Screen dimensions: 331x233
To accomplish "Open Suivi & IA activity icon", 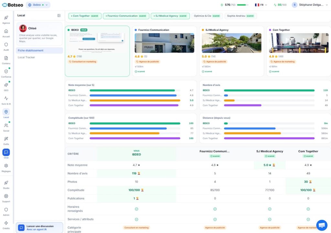I will click(x=6, y=98).
